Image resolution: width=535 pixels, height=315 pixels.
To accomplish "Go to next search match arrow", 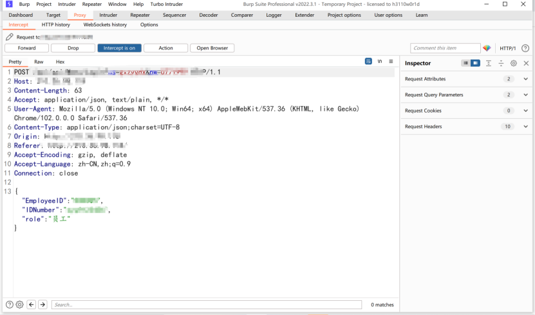I will [42, 305].
